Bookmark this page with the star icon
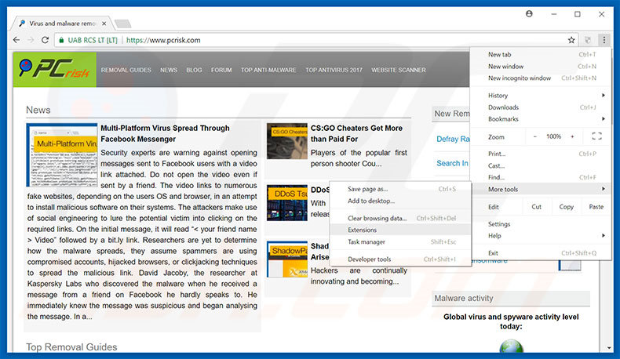Screen dimensions: 620x359 coord(571,40)
